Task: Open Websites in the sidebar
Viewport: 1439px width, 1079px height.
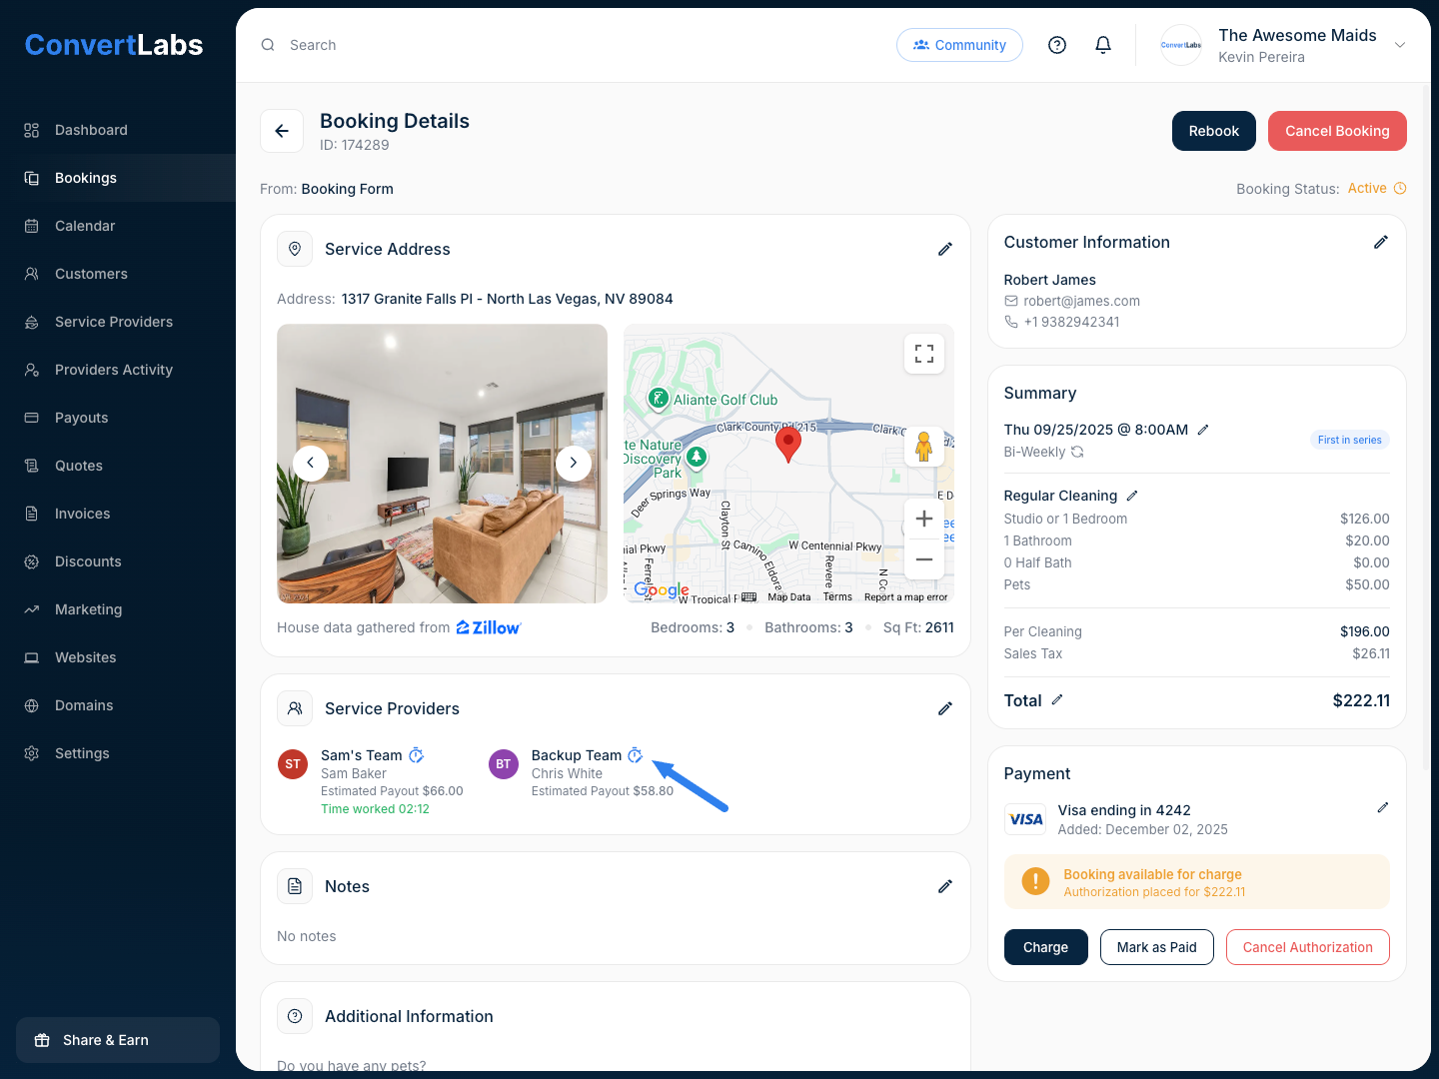Action: tap(118, 657)
